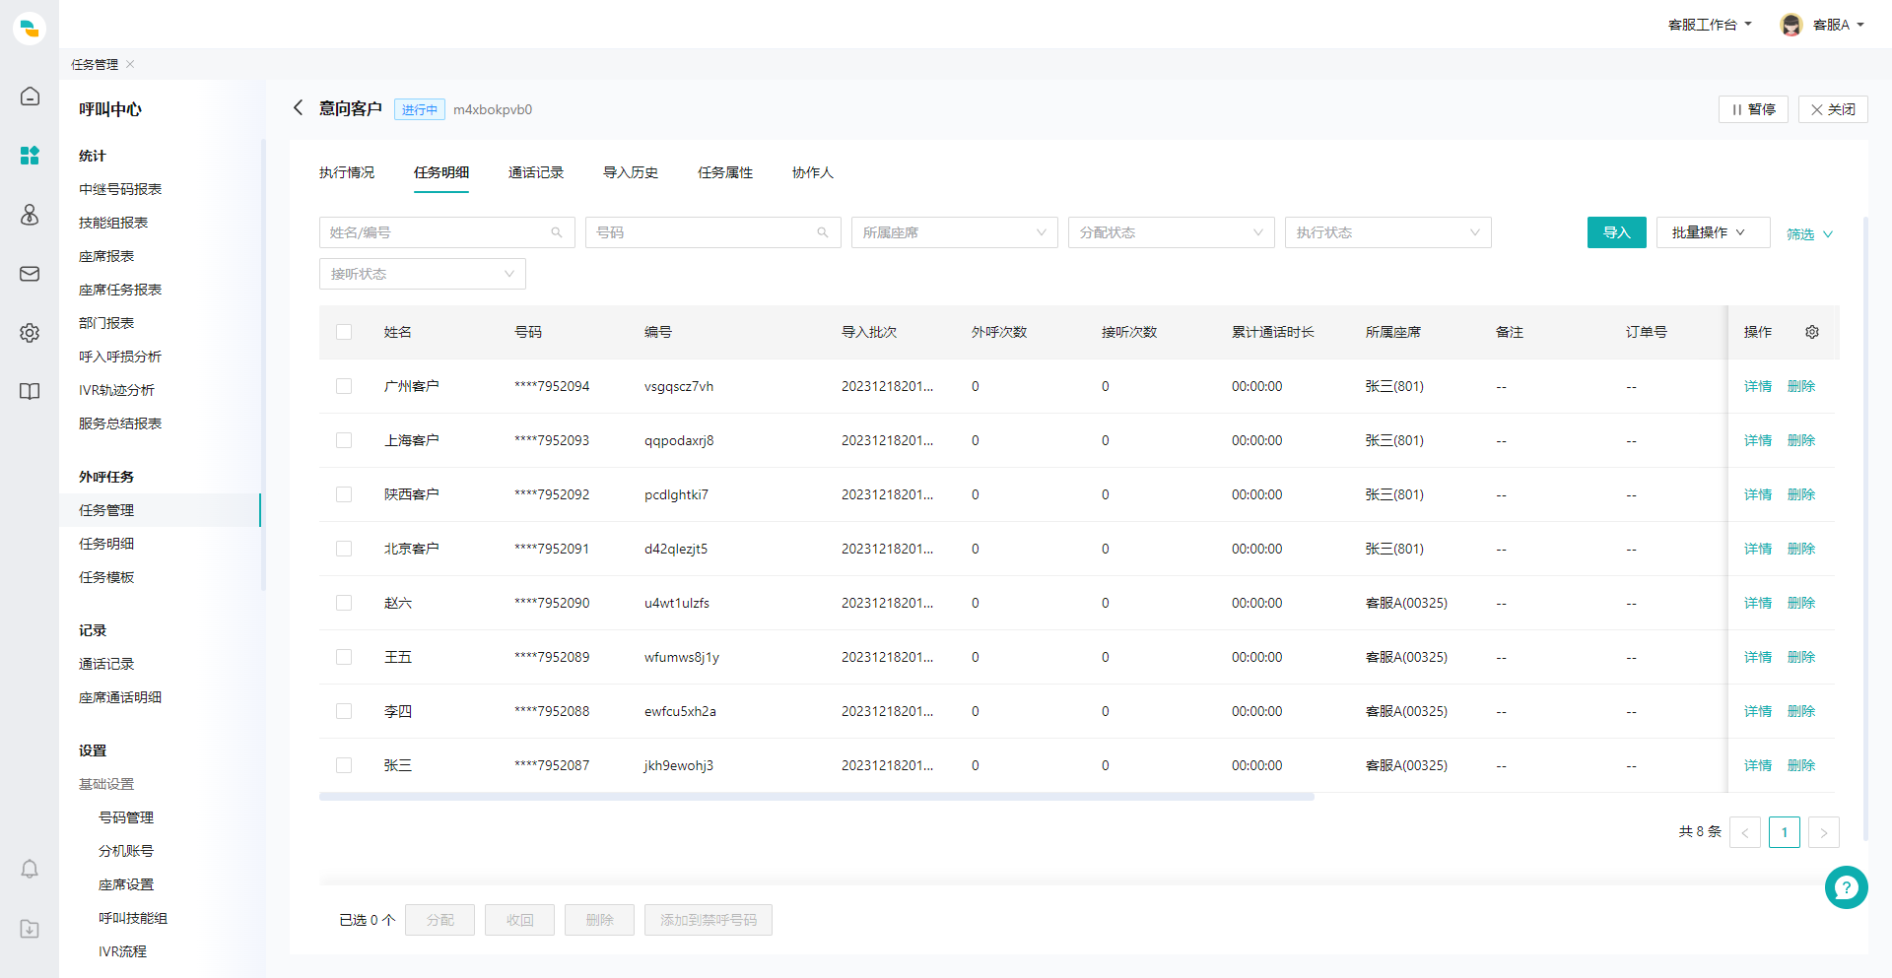Click the search icon in 姓名/编号 field
1892x978 pixels.
(557, 232)
